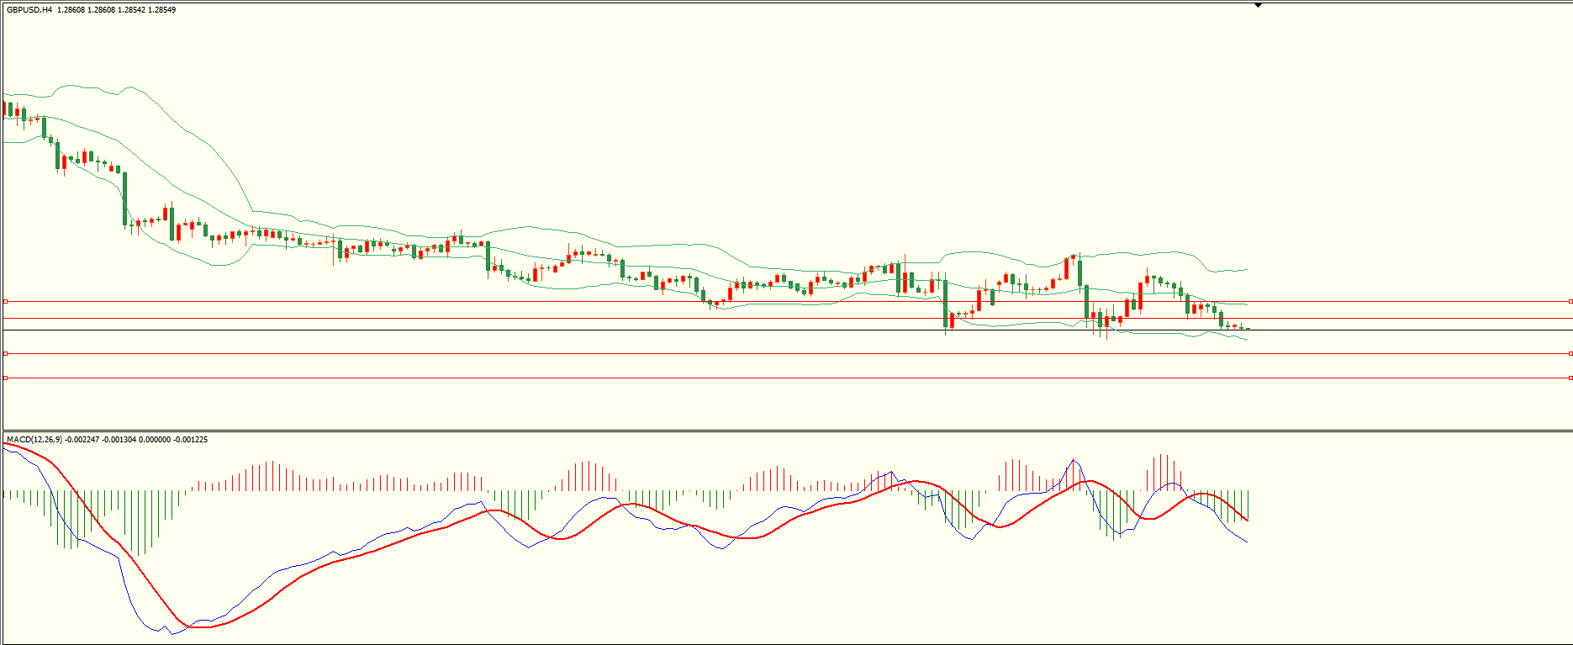Select right handle of red line just below black line

click(1570, 354)
